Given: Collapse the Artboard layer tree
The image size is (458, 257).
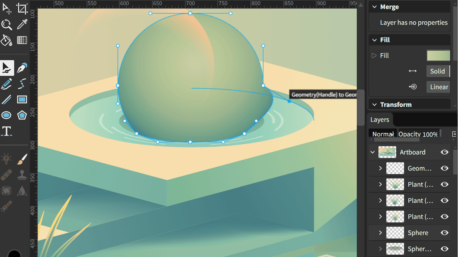Looking at the screenshot, I should pyautogui.click(x=373, y=152).
